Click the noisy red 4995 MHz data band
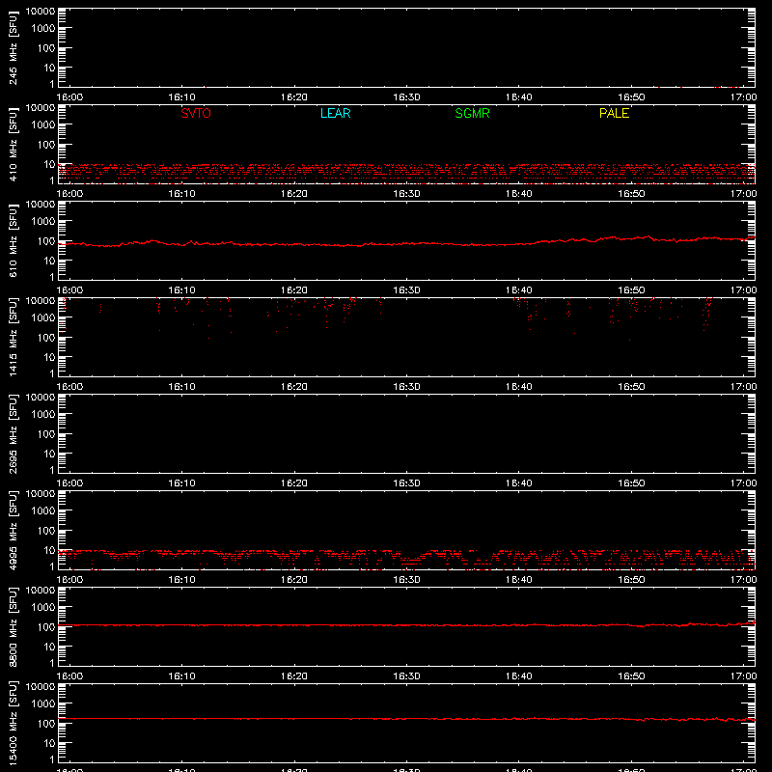Screen dimensions: 772x772 click(406, 559)
